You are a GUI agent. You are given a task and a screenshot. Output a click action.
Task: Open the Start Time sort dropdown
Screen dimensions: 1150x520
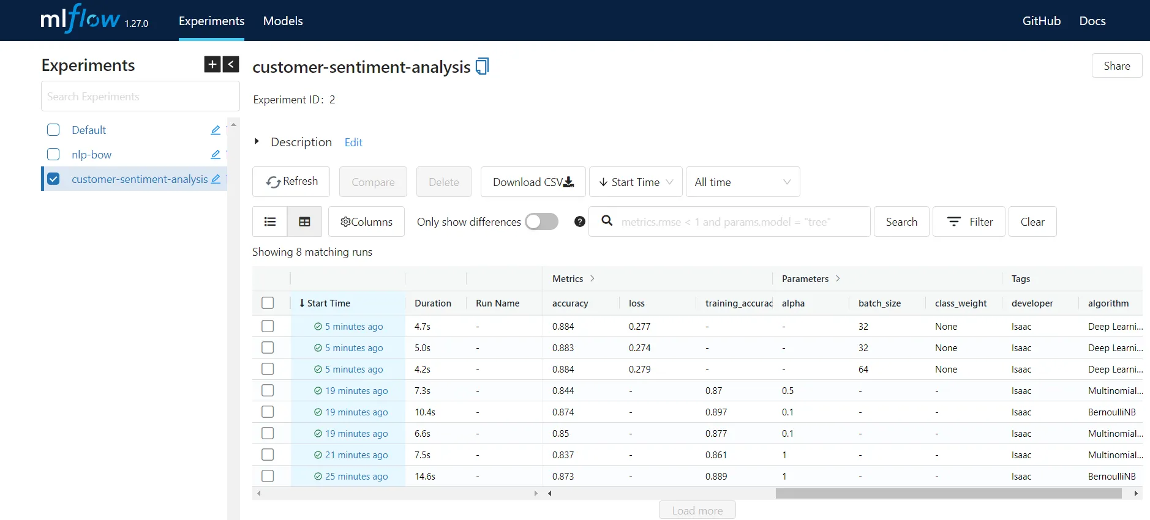(x=636, y=182)
